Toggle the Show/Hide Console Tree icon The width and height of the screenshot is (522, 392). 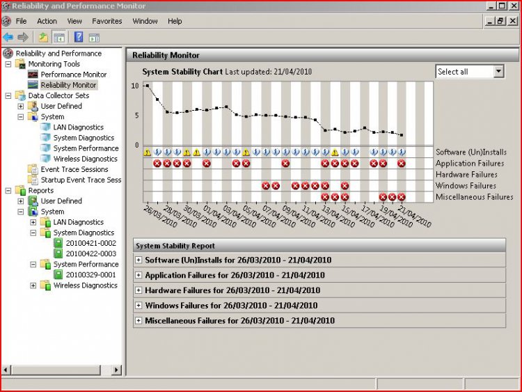click(59, 38)
